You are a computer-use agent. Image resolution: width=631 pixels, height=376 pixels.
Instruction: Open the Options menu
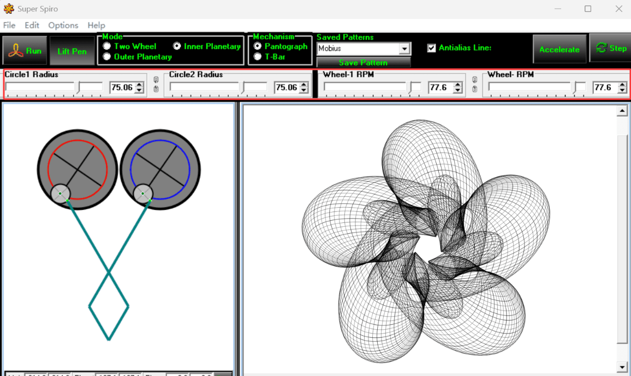tap(63, 25)
